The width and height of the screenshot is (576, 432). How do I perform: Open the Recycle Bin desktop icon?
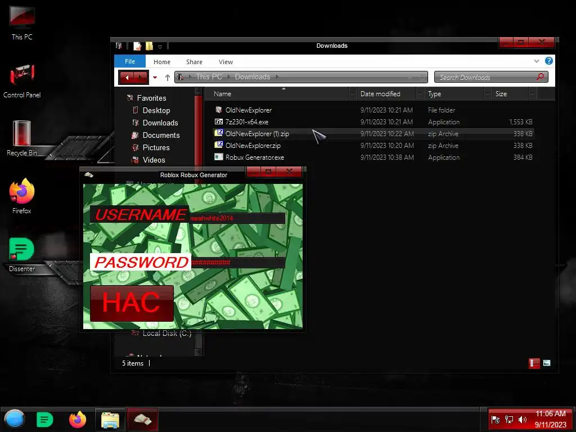click(x=22, y=138)
